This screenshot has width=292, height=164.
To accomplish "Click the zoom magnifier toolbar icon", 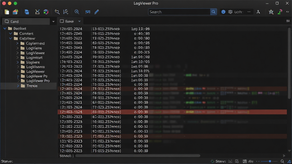I will [77, 12].
